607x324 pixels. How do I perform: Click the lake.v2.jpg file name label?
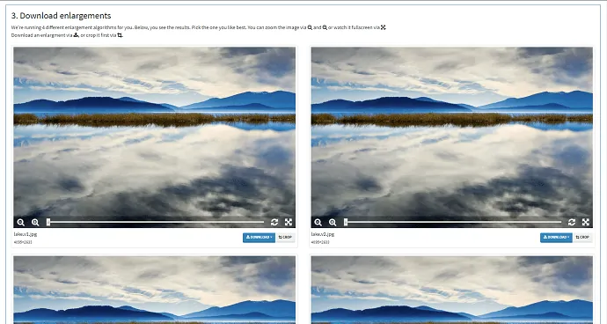coord(323,234)
